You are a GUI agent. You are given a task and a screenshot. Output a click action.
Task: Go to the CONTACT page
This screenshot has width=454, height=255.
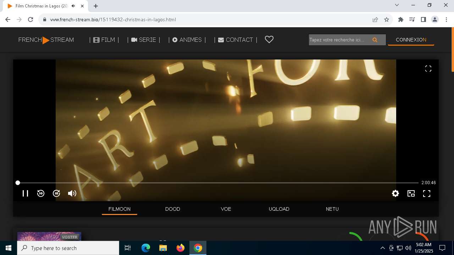[x=236, y=40]
